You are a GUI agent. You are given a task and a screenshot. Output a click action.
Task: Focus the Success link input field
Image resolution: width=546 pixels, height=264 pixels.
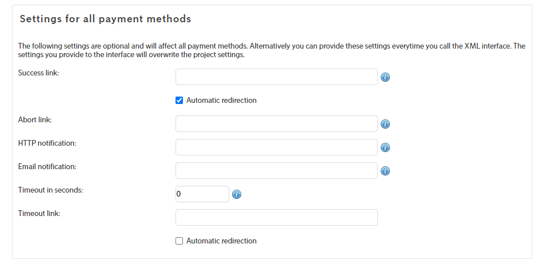click(x=276, y=77)
